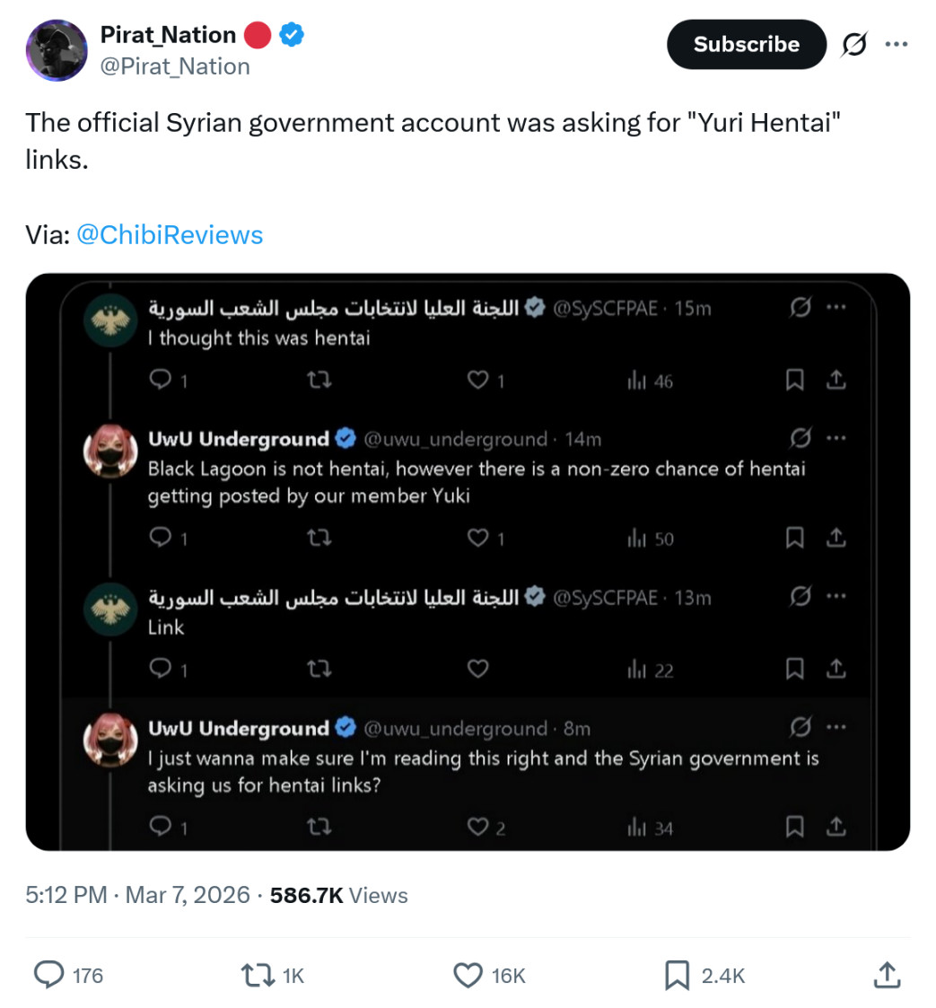936x1008 pixels.
Task: Share the main post via share icon
Action: coord(888,975)
